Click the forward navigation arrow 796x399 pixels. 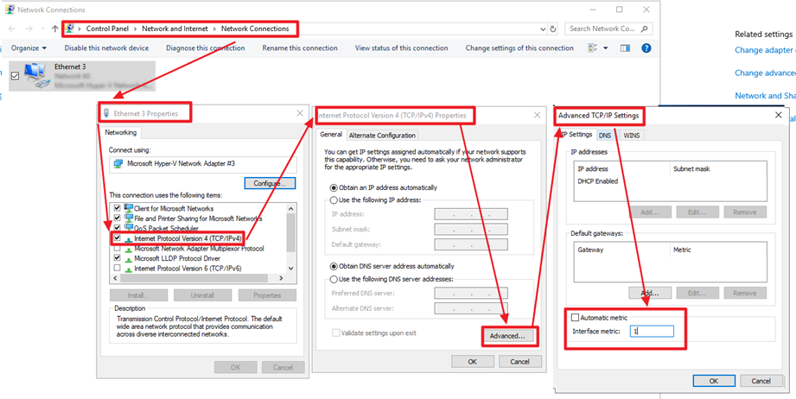pos(29,28)
